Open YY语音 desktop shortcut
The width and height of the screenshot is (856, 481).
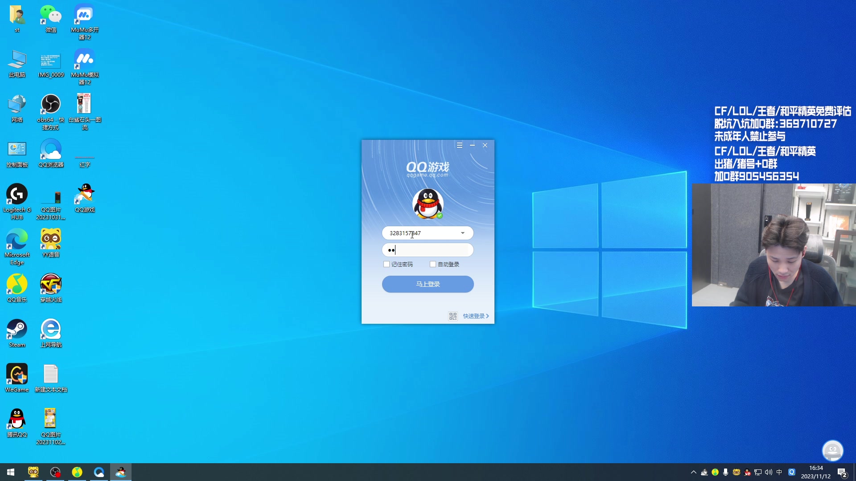(x=51, y=243)
